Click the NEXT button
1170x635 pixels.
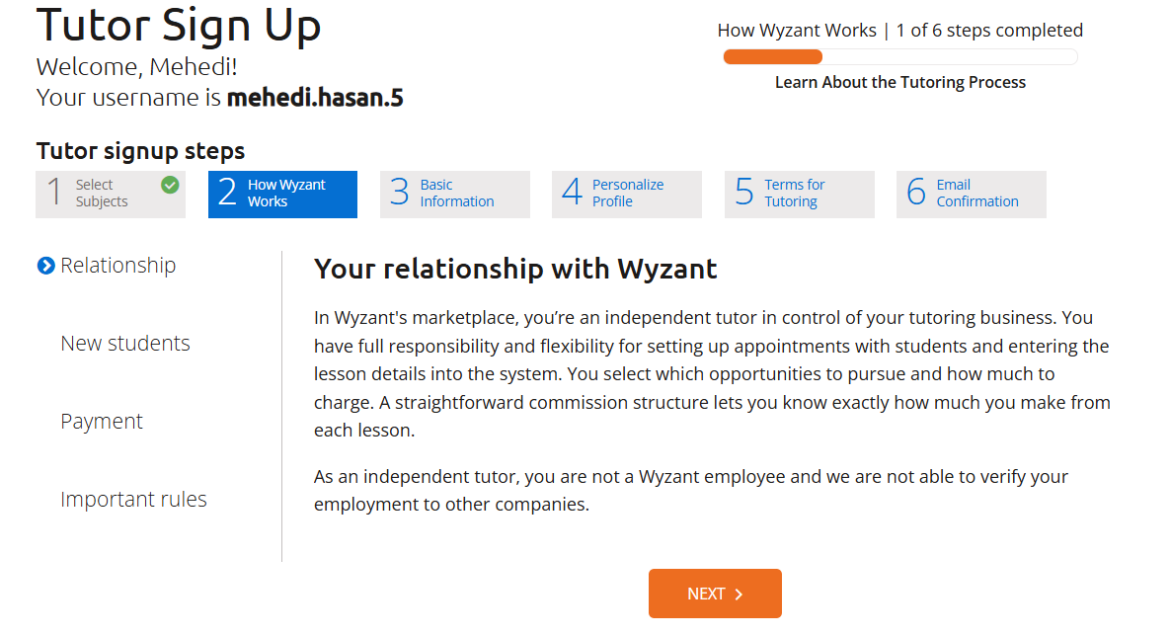(x=715, y=594)
